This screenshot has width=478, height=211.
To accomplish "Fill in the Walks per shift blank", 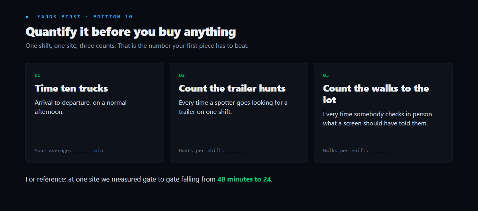I will (380, 151).
